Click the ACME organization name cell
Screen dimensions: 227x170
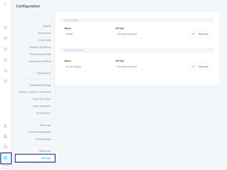pyautogui.click(x=90, y=34)
